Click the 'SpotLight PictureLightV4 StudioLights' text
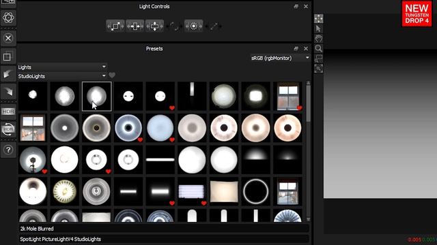 coord(61,239)
